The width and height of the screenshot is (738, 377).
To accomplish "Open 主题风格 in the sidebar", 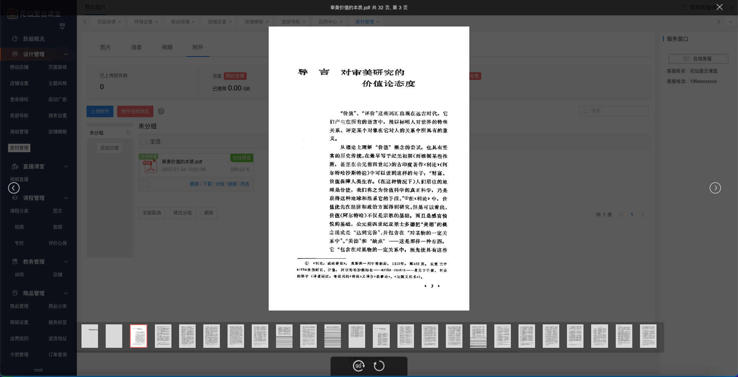I will tap(58, 83).
